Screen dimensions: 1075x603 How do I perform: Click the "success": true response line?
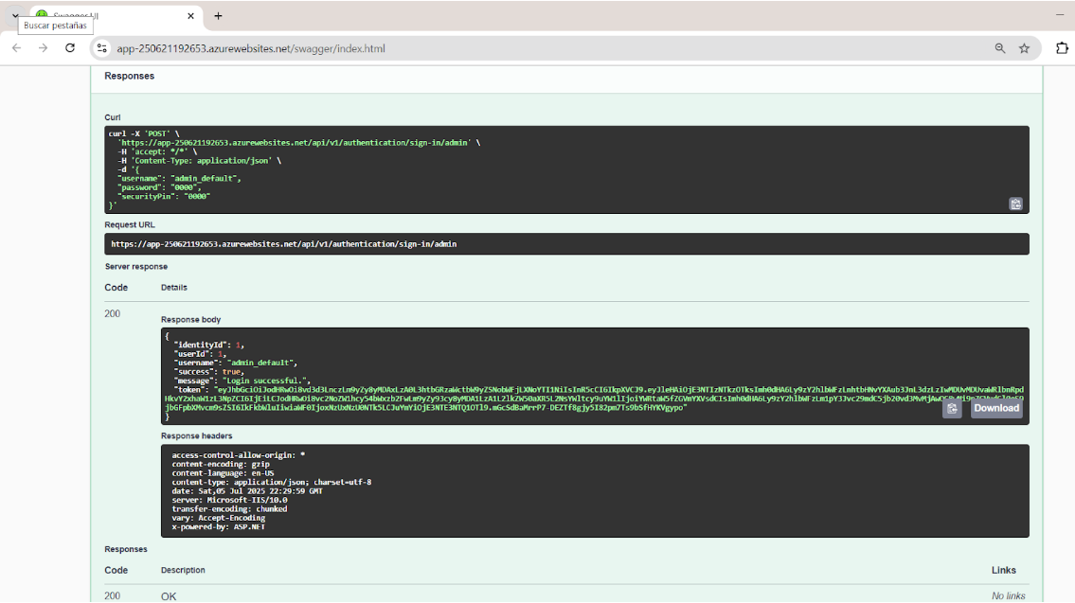208,371
